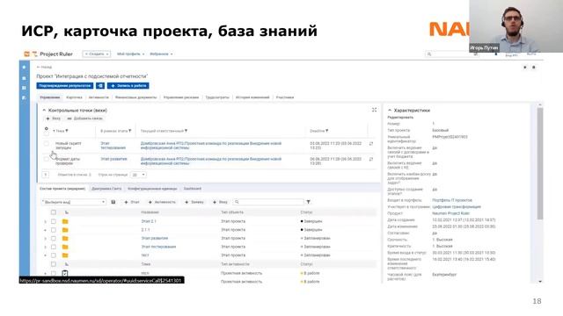Open the 'Управление рисками' tab

pyautogui.click(x=181, y=97)
